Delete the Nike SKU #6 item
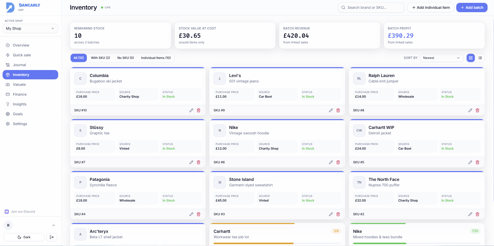 tap(338, 162)
